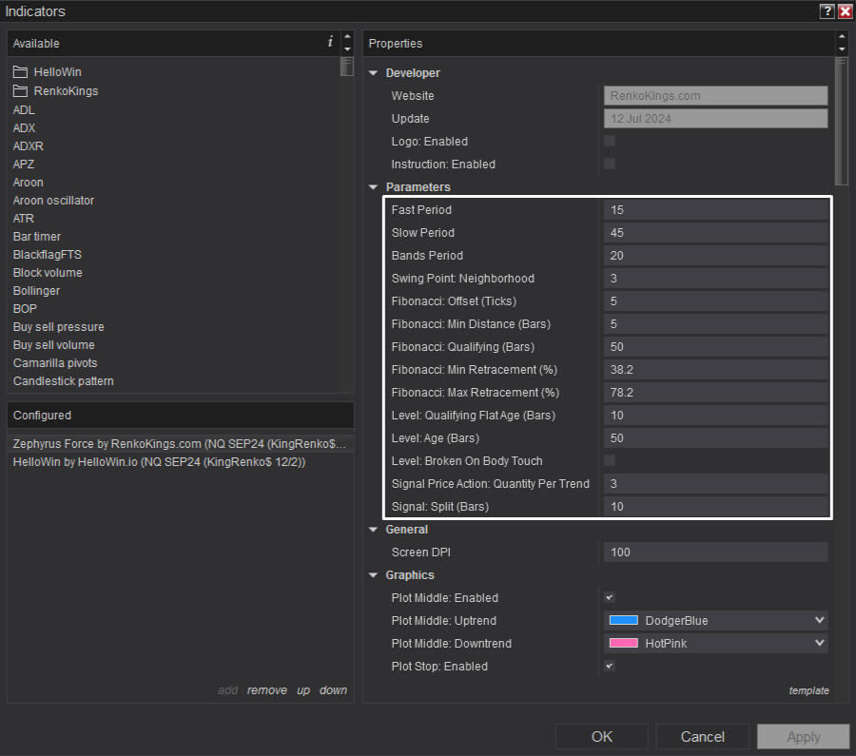
Task: Click the Available panel up arrow
Action: click(x=347, y=38)
